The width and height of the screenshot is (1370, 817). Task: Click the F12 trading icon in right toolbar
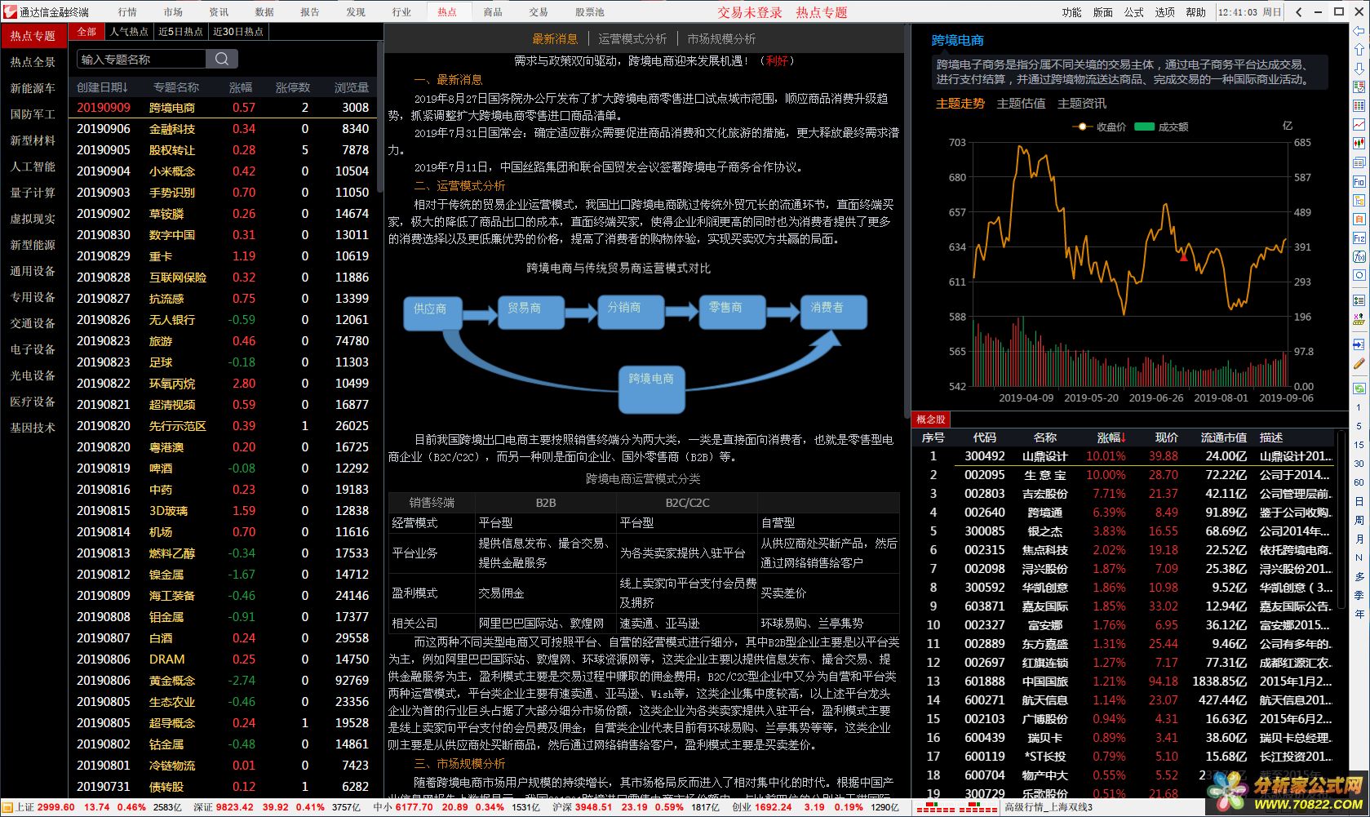pos(1359,238)
